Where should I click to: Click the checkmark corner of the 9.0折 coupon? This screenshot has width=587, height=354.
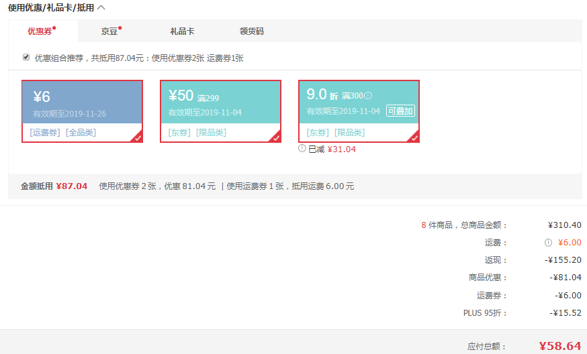pyautogui.click(x=414, y=137)
